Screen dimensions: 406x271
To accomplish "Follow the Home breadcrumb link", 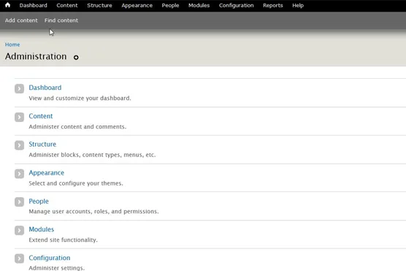I will (12, 45).
